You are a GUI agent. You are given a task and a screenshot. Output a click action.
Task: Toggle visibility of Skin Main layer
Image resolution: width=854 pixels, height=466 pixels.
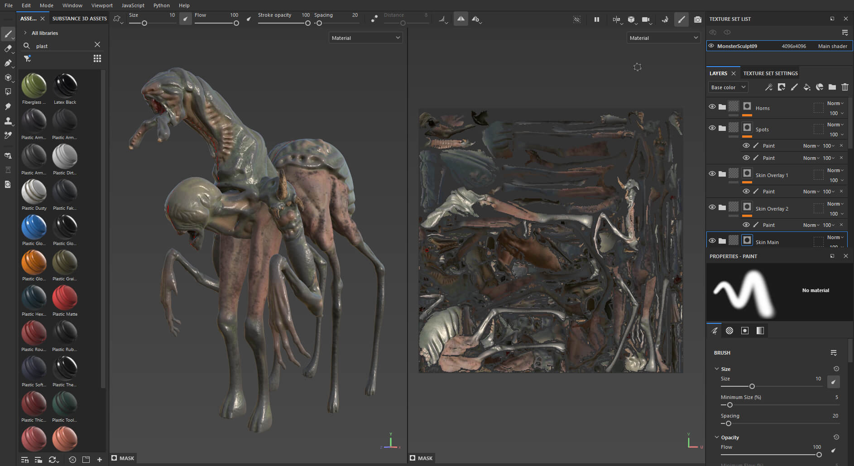[x=712, y=241]
